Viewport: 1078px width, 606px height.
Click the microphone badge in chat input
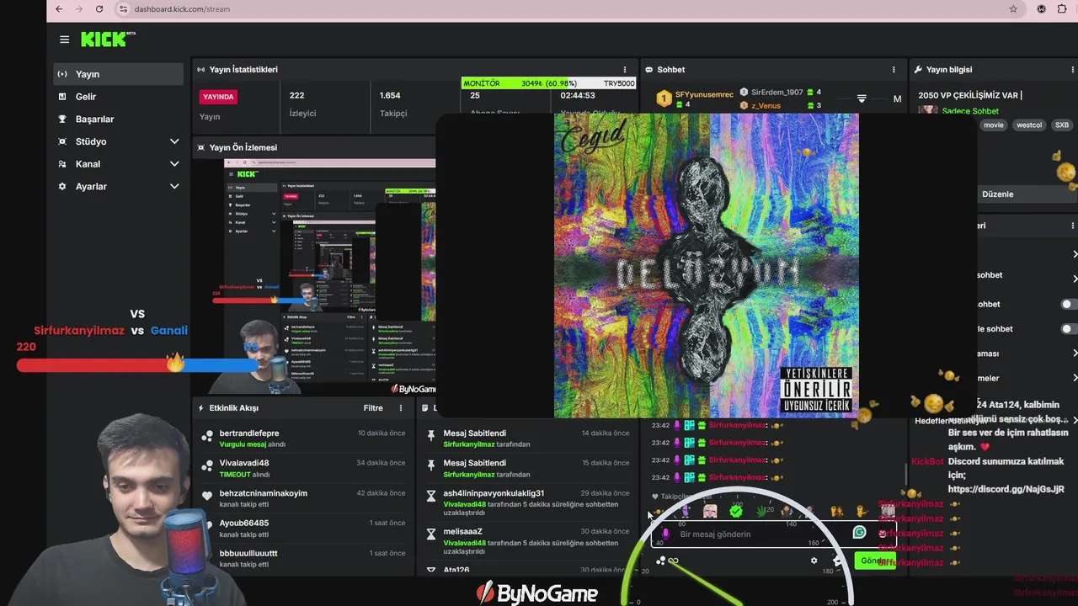coord(665,534)
